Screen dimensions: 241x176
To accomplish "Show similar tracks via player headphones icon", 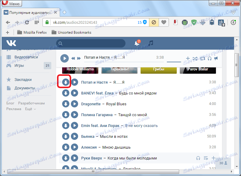I will pos(210,58).
